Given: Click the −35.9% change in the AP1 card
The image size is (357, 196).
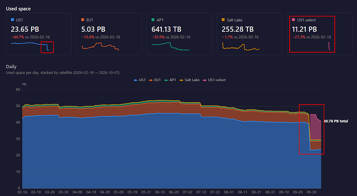Looking at the screenshot, I should point(158,37).
